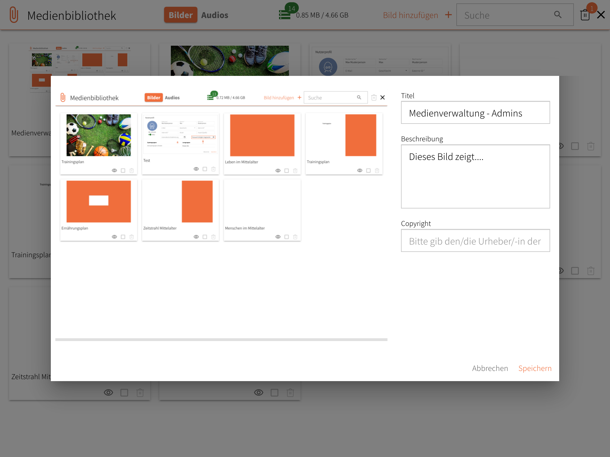610x457 pixels.
Task: Delete the Zeitstrahl Mittelalter card via trash icon
Action: [140, 392]
